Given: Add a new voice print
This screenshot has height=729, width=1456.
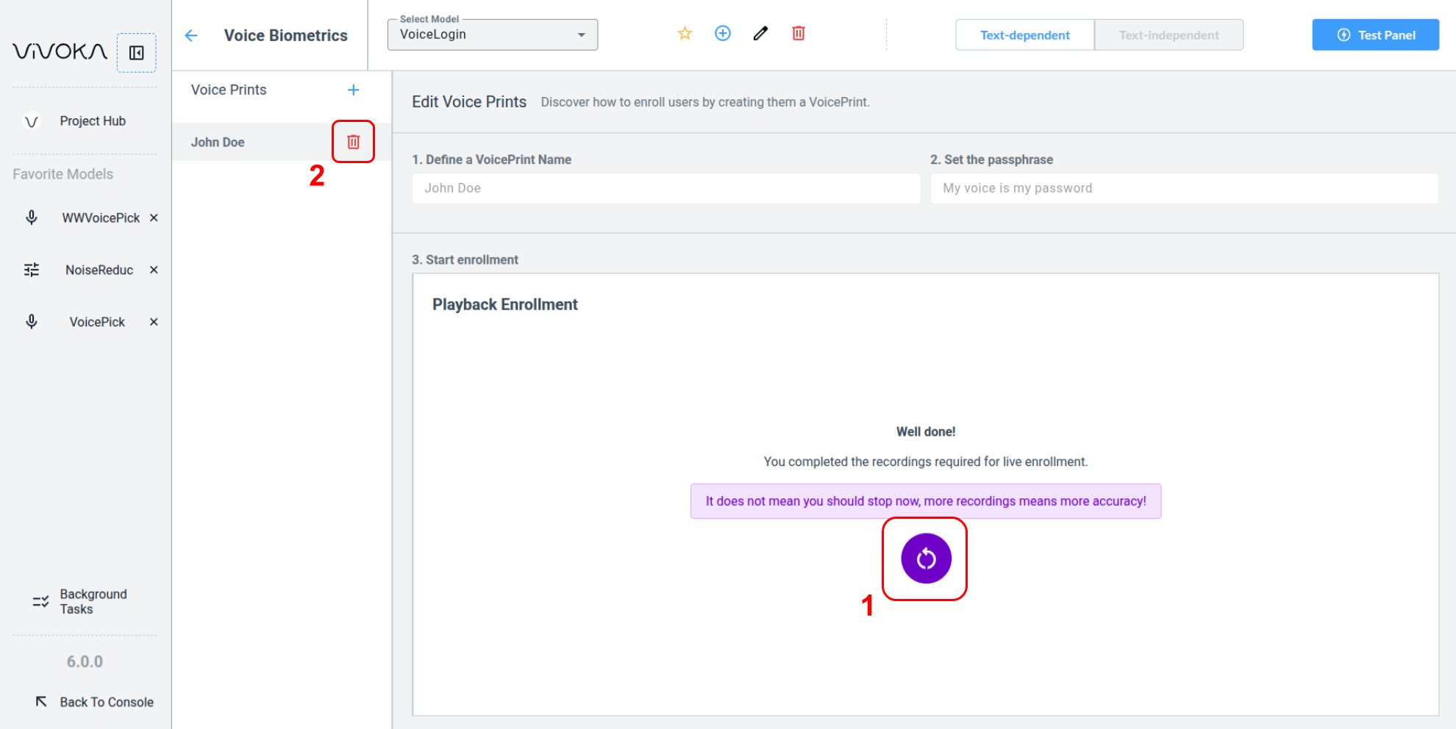Looking at the screenshot, I should [353, 90].
